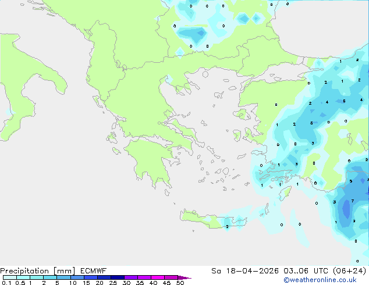The height and width of the screenshot is (285, 369).
Task: Click the '0.1' legend scale label
Action: pyautogui.click(x=6, y=283)
